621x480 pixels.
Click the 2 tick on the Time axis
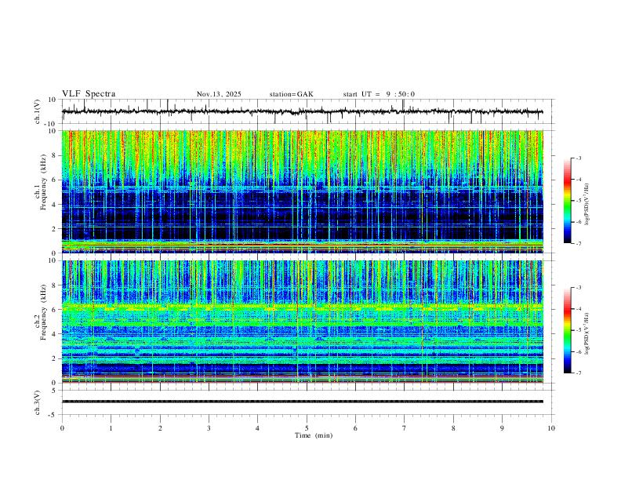[160, 428]
